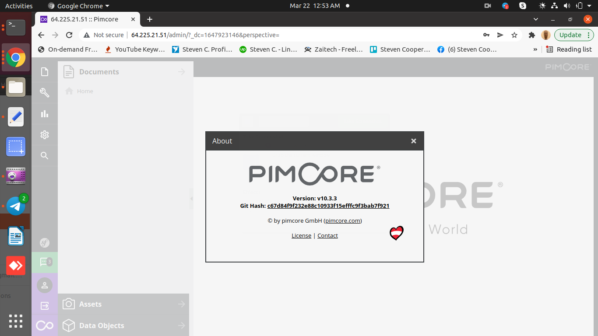
Task: Open Steven C. Profi... bookmark
Action: tap(202, 49)
